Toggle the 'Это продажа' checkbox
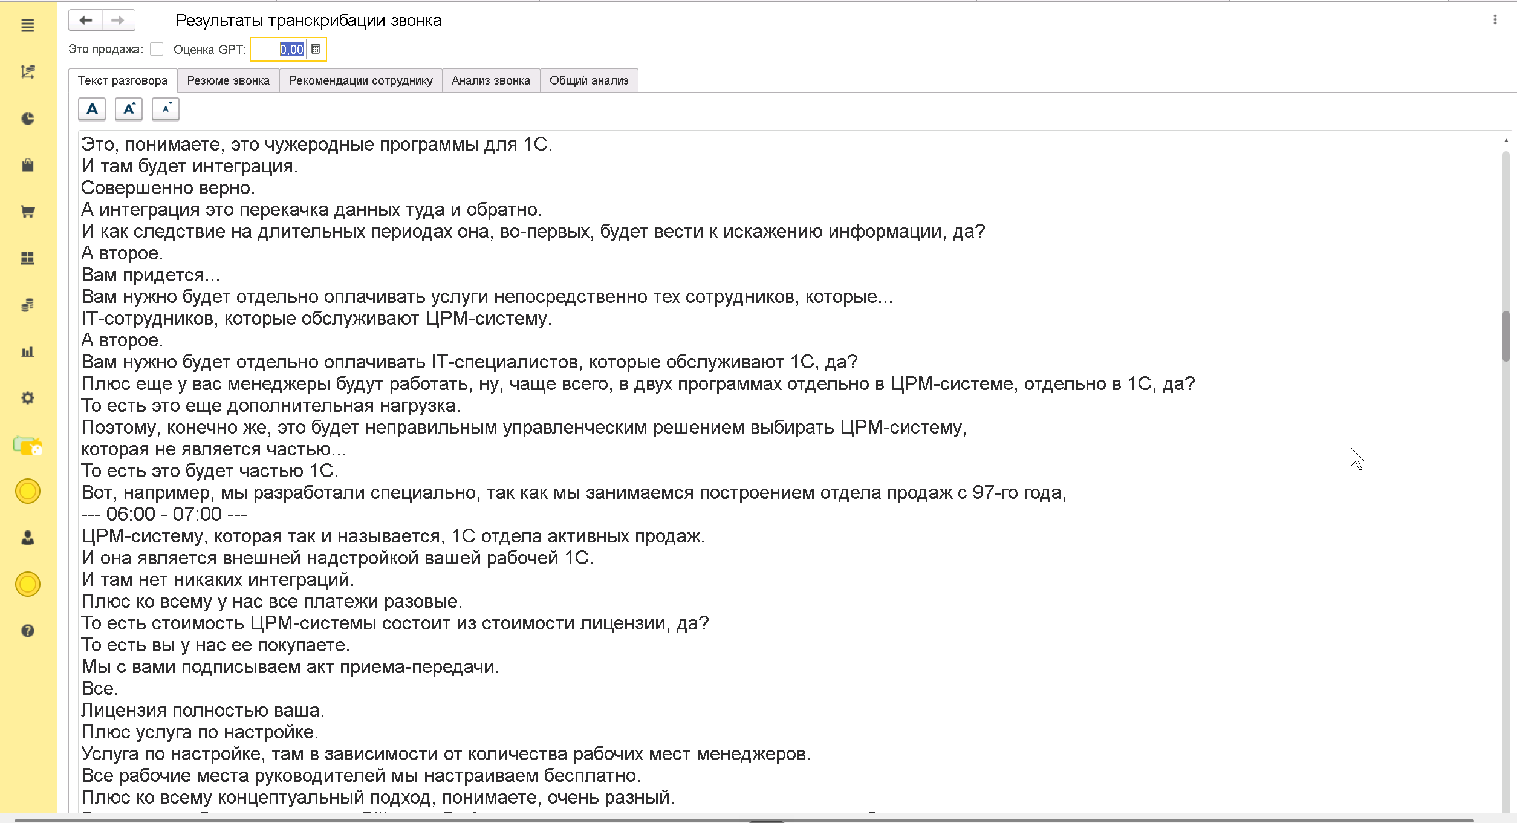This screenshot has width=1517, height=823. 157,49
